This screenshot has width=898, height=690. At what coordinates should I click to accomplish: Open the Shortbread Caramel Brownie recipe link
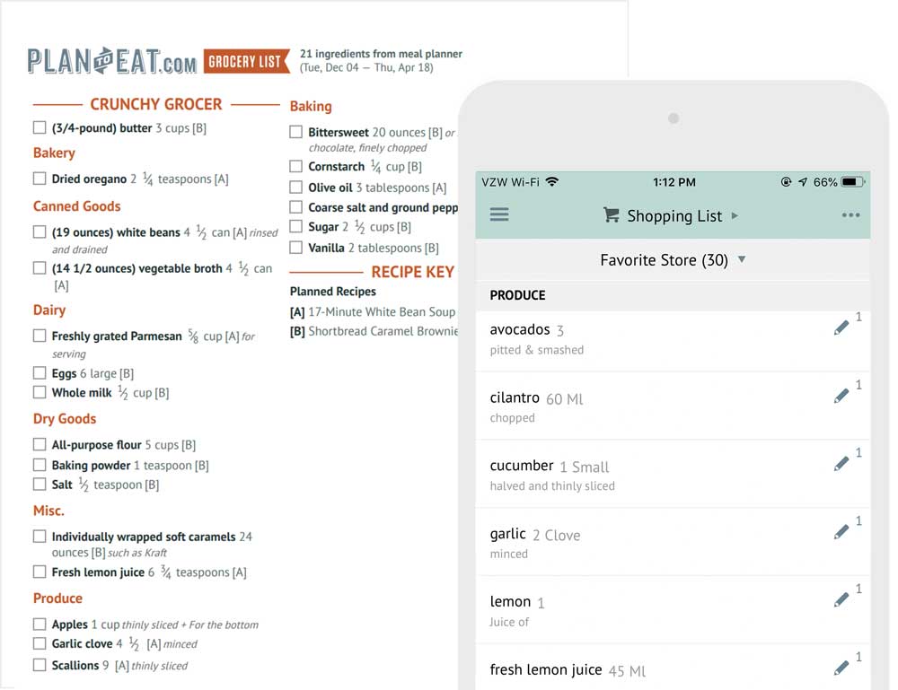tap(383, 331)
